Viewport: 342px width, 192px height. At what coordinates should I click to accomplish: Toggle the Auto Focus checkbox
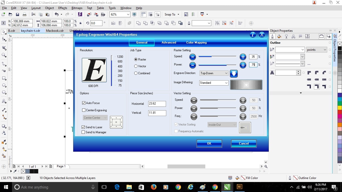(84, 103)
